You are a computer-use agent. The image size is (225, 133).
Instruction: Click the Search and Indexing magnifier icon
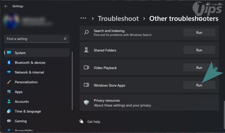click(x=87, y=32)
